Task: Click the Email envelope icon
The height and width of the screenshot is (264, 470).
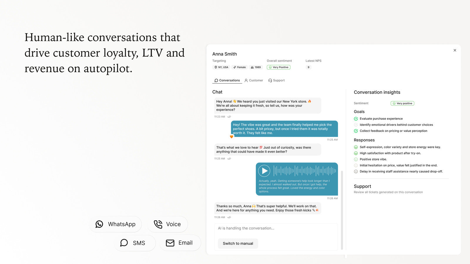Action: 170,243
